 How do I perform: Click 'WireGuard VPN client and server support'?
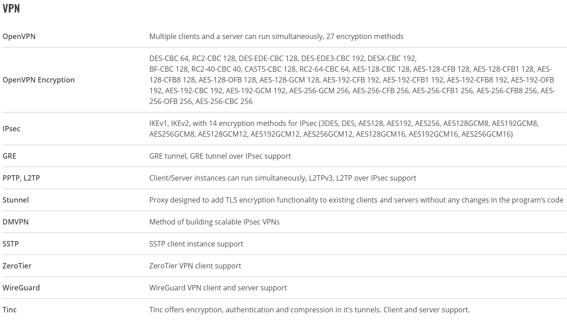tap(218, 288)
